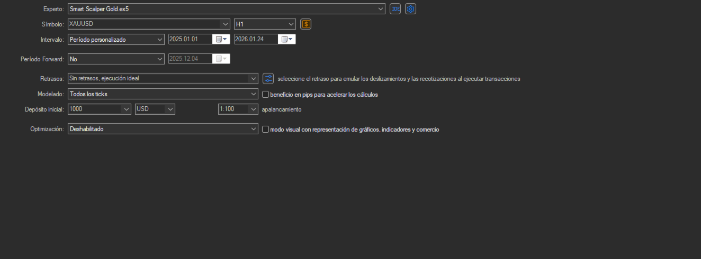Expand the Retrasos dropdown
The height and width of the screenshot is (259, 701).
[254, 78]
